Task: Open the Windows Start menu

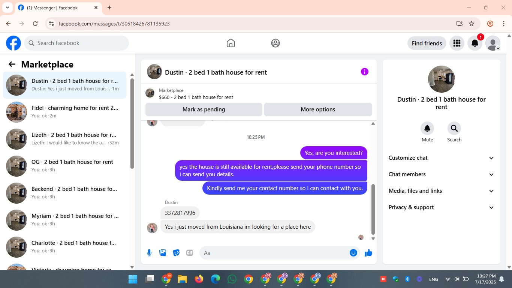Action: click(133, 279)
